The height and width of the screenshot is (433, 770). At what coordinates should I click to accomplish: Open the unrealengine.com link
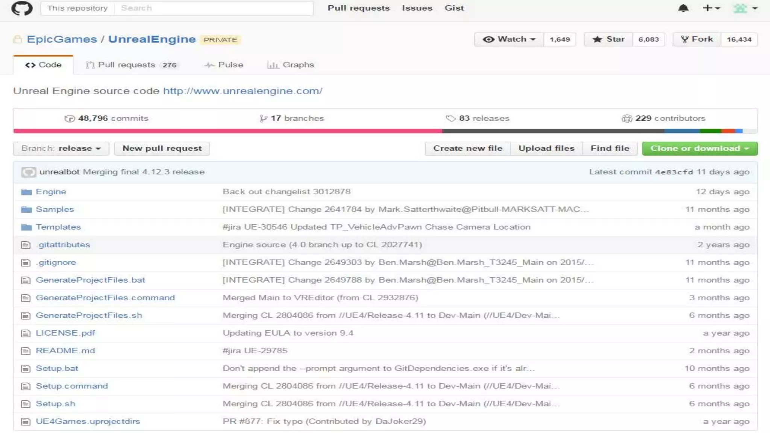tap(243, 91)
